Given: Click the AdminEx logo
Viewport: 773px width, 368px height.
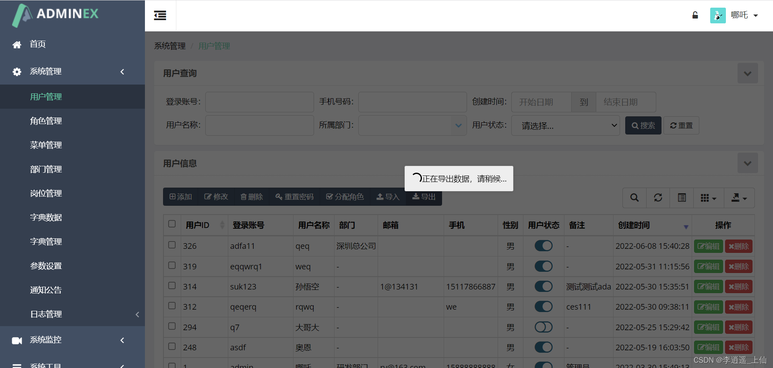Looking at the screenshot, I should pyautogui.click(x=56, y=15).
